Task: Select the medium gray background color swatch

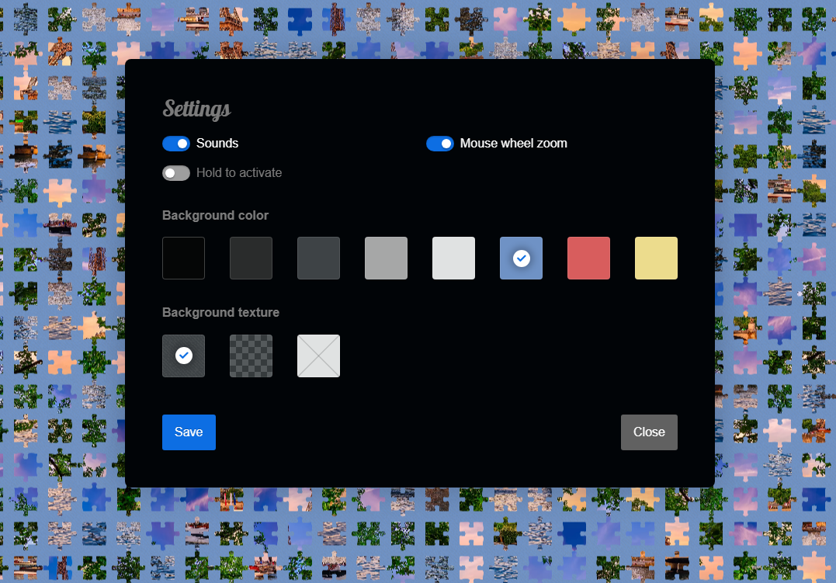Action: [386, 259]
